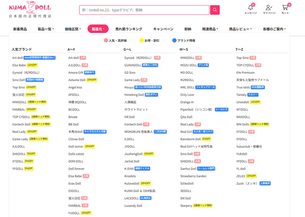Open FUDOLL brand link
305x217 pixels.
(74, 213)
